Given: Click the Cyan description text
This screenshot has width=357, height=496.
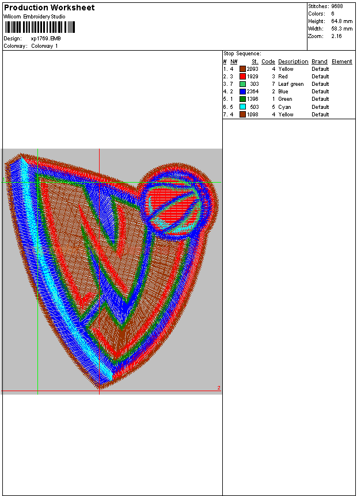Looking at the screenshot, I should (x=284, y=107).
